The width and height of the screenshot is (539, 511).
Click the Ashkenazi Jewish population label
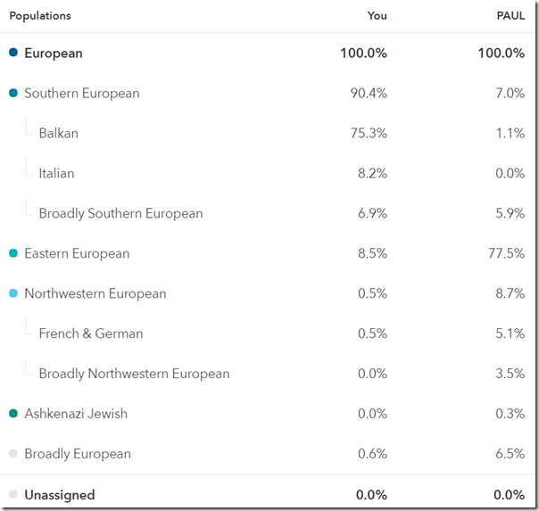pyautogui.click(x=76, y=414)
